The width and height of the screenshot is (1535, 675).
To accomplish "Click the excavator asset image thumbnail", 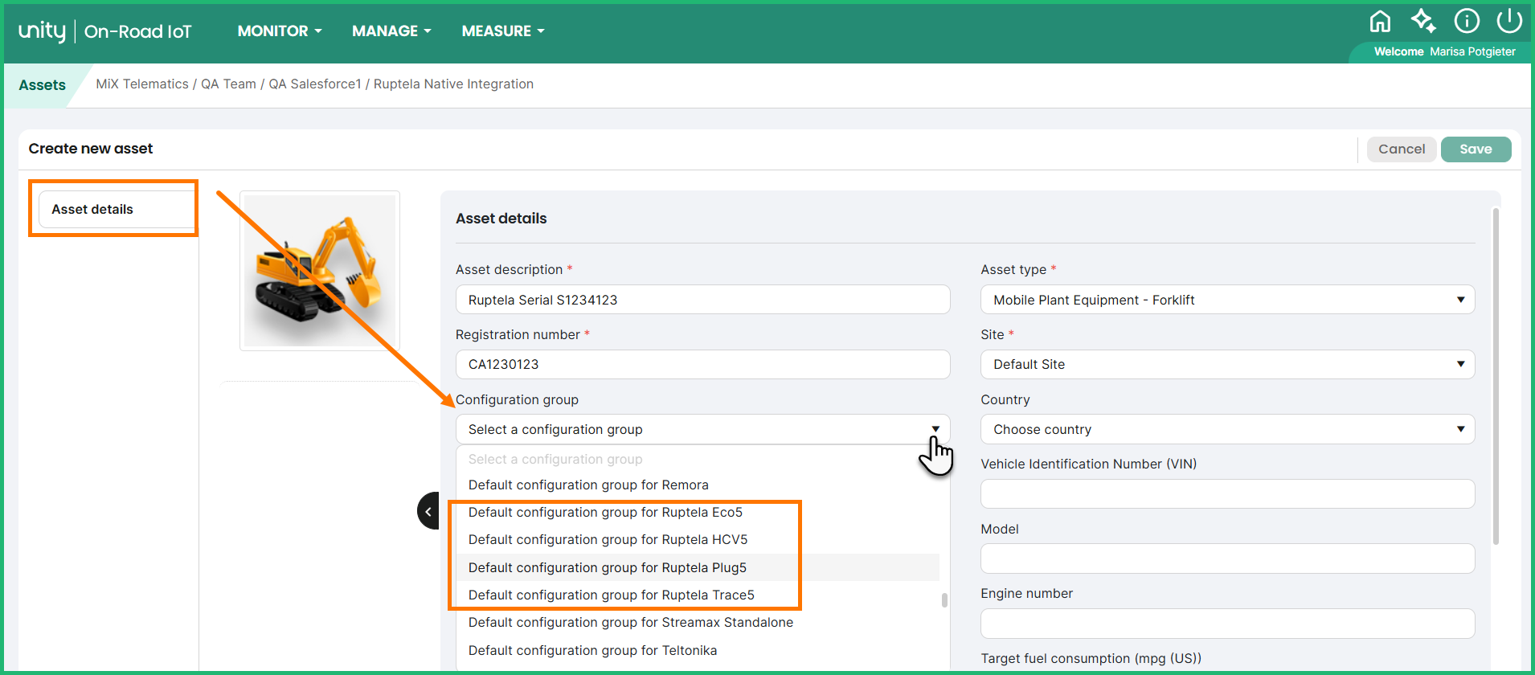I will click(x=320, y=271).
